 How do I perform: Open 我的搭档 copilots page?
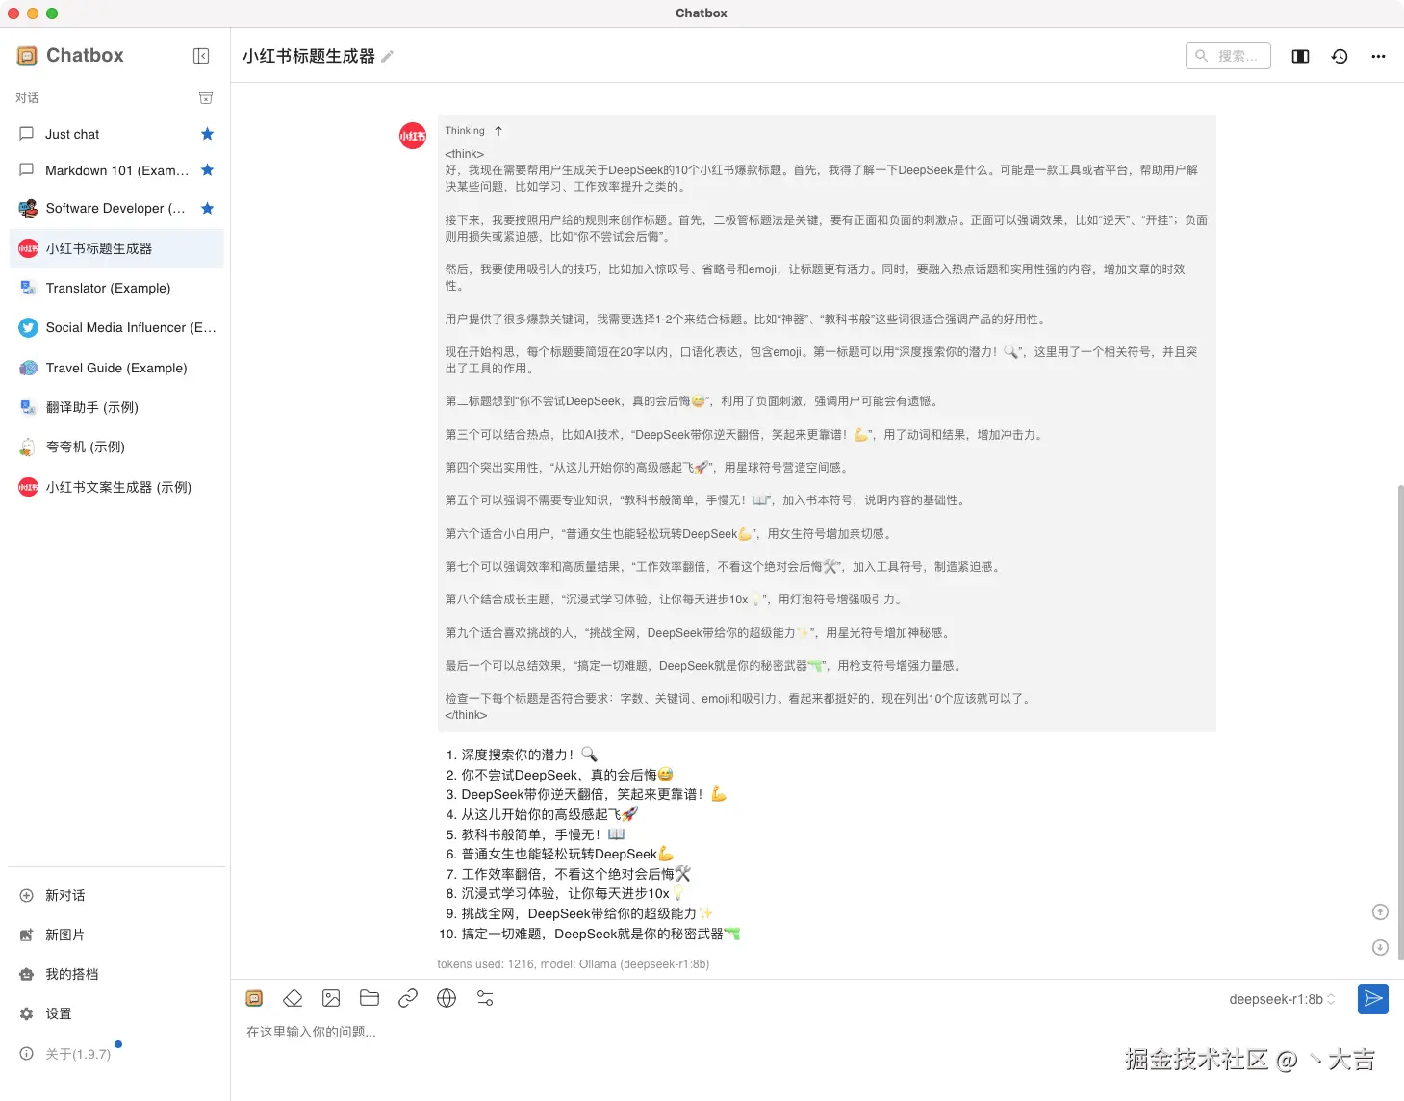pos(116,974)
